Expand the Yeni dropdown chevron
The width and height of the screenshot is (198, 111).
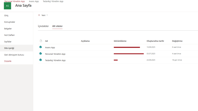(x=47, y=15)
